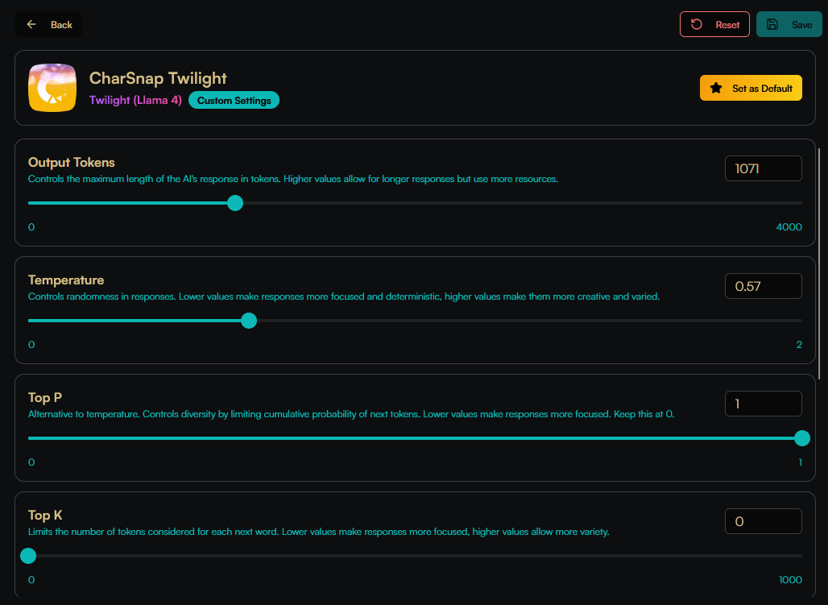
Task: Click the Custom Settings badge
Action: 234,101
